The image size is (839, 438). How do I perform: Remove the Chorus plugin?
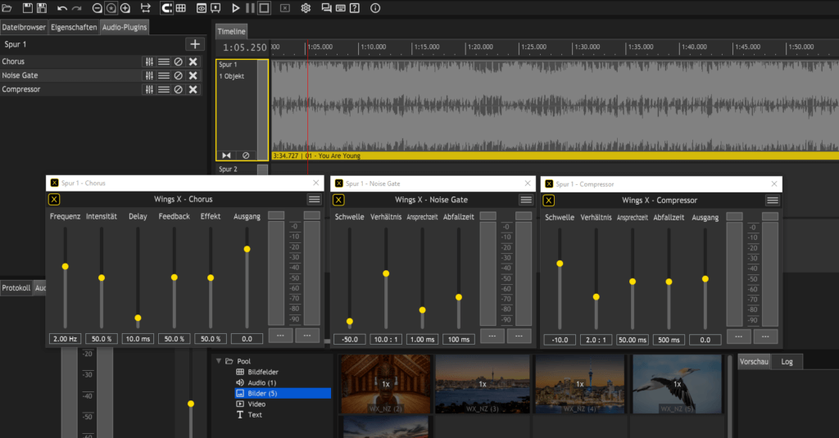click(x=193, y=61)
